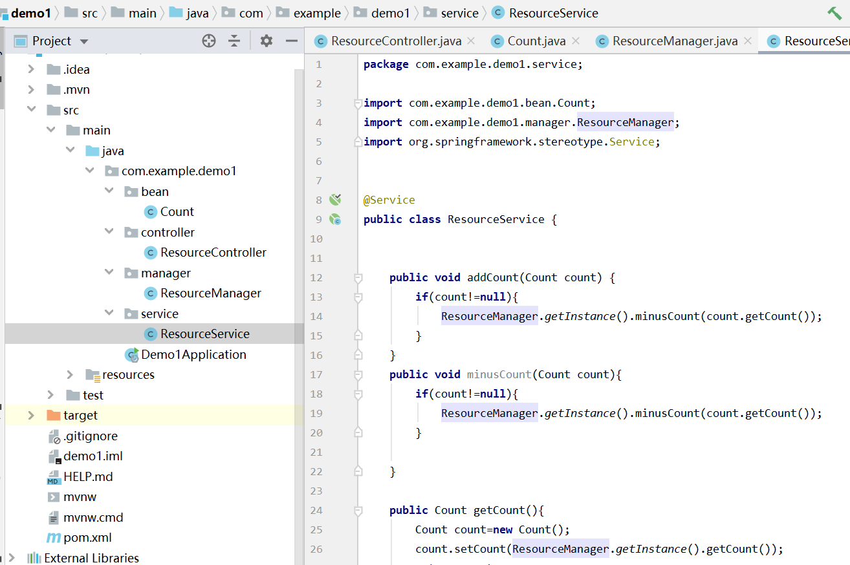Image resolution: width=850 pixels, height=565 pixels.
Task: Expand the resources folder
Action: (70, 374)
